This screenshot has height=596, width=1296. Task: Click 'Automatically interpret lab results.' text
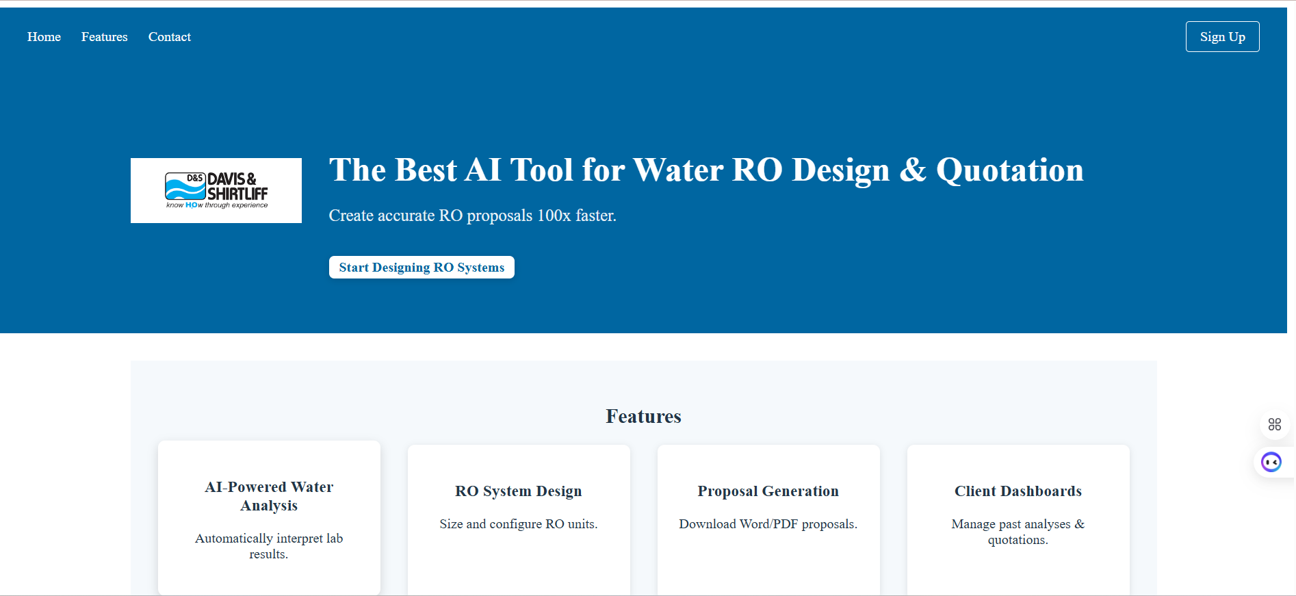[x=269, y=546]
